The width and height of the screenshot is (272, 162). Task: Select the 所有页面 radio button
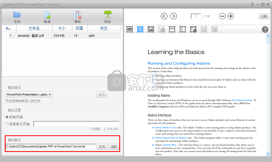point(7,117)
